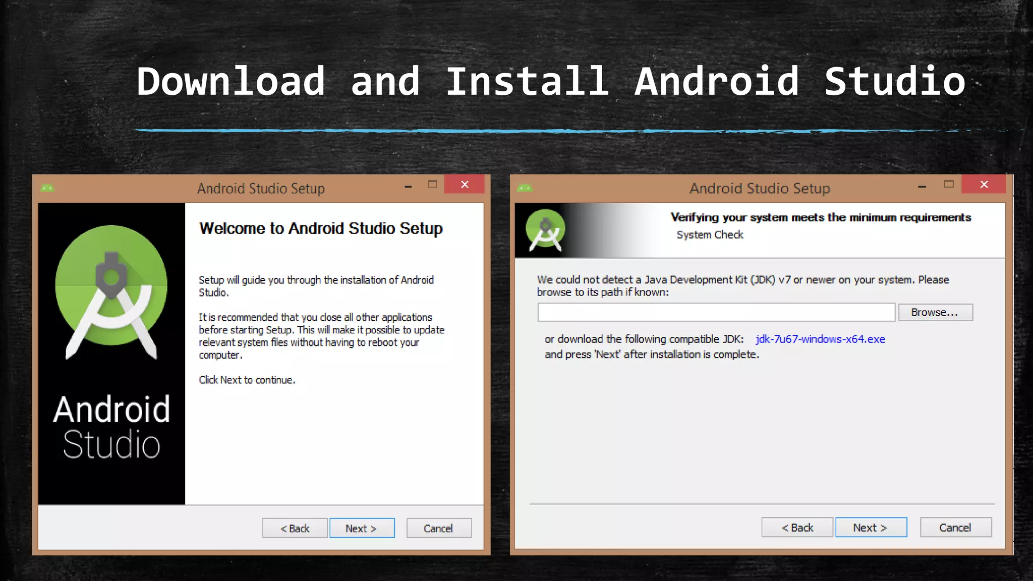
Task: Click the 'Welcome to Android Studio Setup' heading
Action: coord(321,228)
